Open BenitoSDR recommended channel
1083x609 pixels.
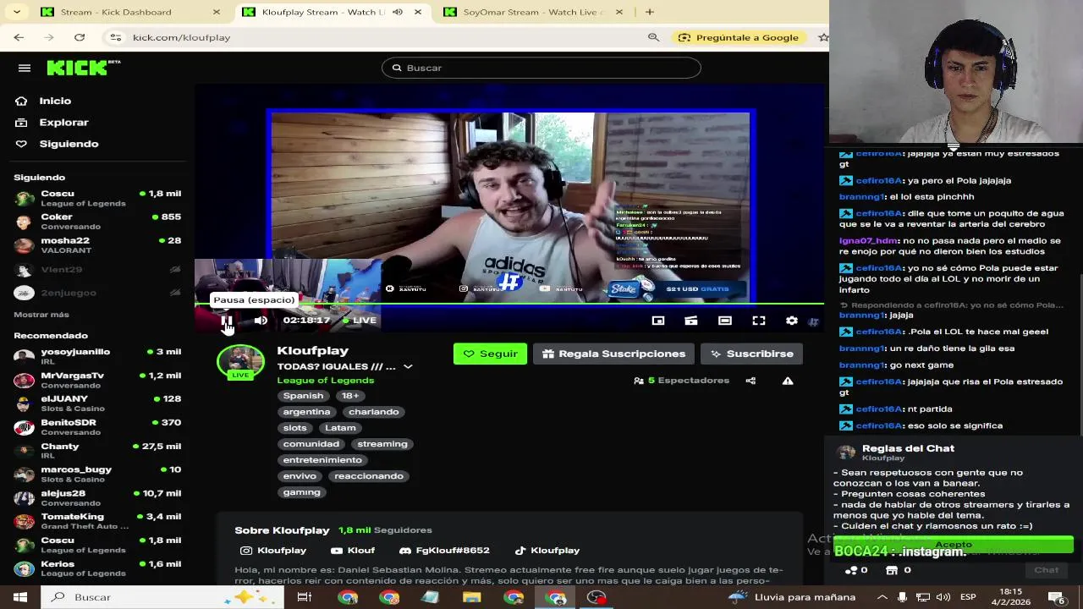coord(98,427)
